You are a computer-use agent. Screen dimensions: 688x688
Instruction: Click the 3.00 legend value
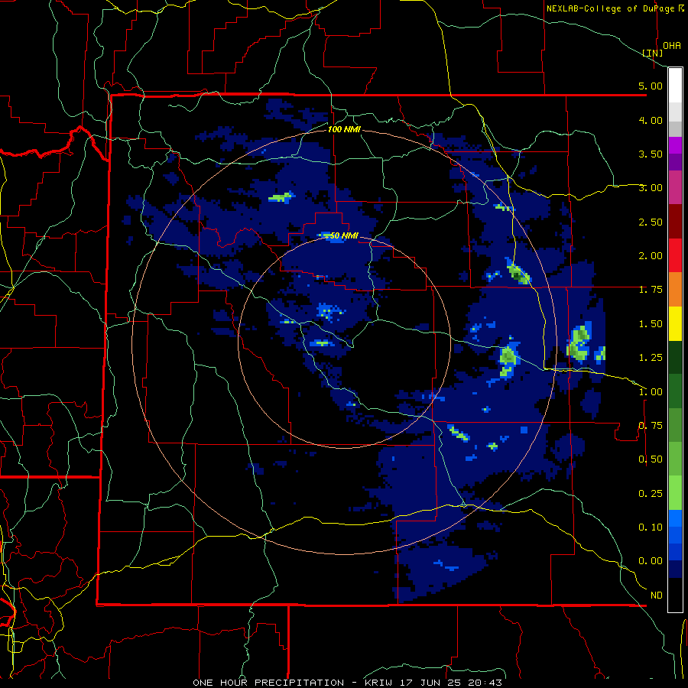pyautogui.click(x=651, y=188)
